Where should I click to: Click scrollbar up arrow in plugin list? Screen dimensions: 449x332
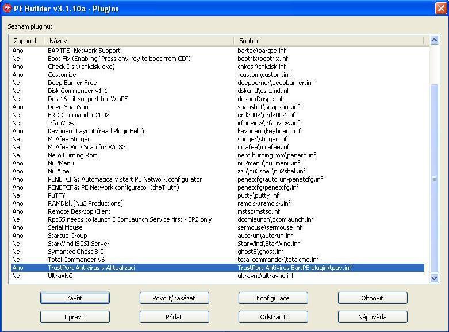point(435,40)
